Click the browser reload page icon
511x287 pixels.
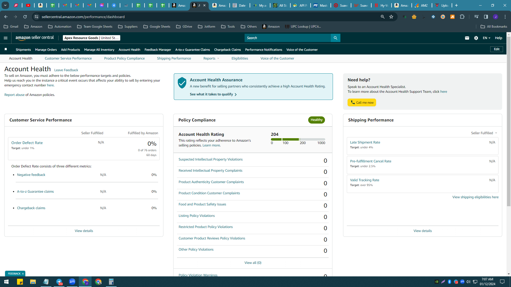pos(25,17)
